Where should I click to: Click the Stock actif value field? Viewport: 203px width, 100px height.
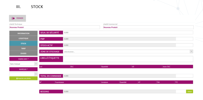(x=128, y=45)
